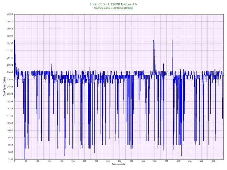The image size is (227, 170).
Task: Click the Clock Speed (MHz) axis label
Action: pyautogui.click(x=4, y=87)
